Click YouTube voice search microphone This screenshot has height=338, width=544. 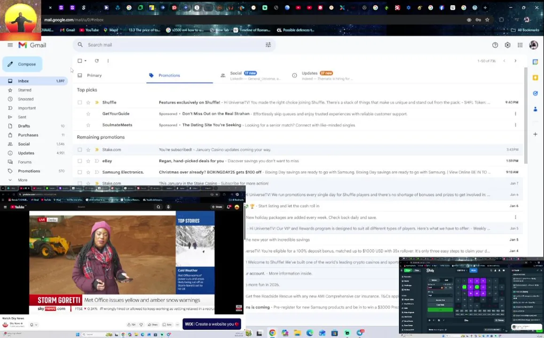coord(168,207)
